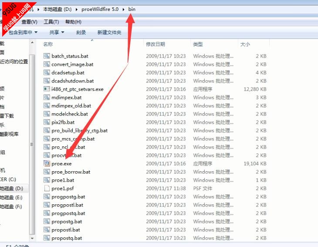Select the proe1.psf file name
The height and width of the screenshot is (247, 318).
(62, 188)
